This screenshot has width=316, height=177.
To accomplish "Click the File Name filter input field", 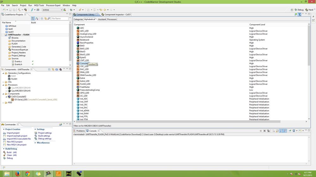I will [x=60, y=19].
